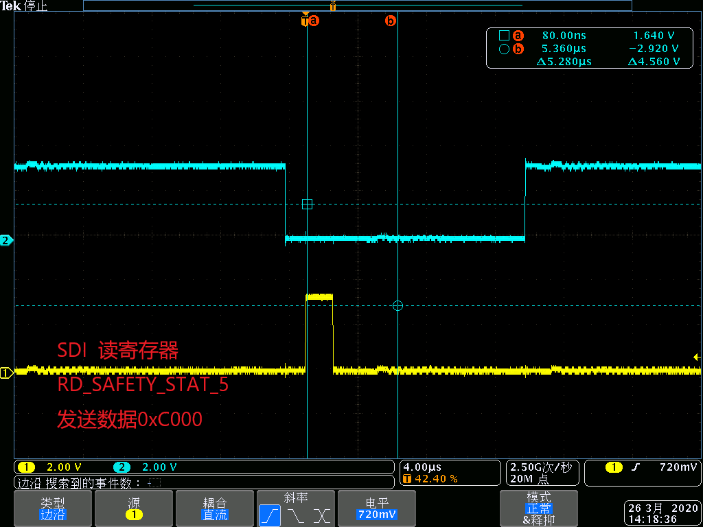Open the 源 trigger source menu
The image size is (703, 527).
click(134, 508)
